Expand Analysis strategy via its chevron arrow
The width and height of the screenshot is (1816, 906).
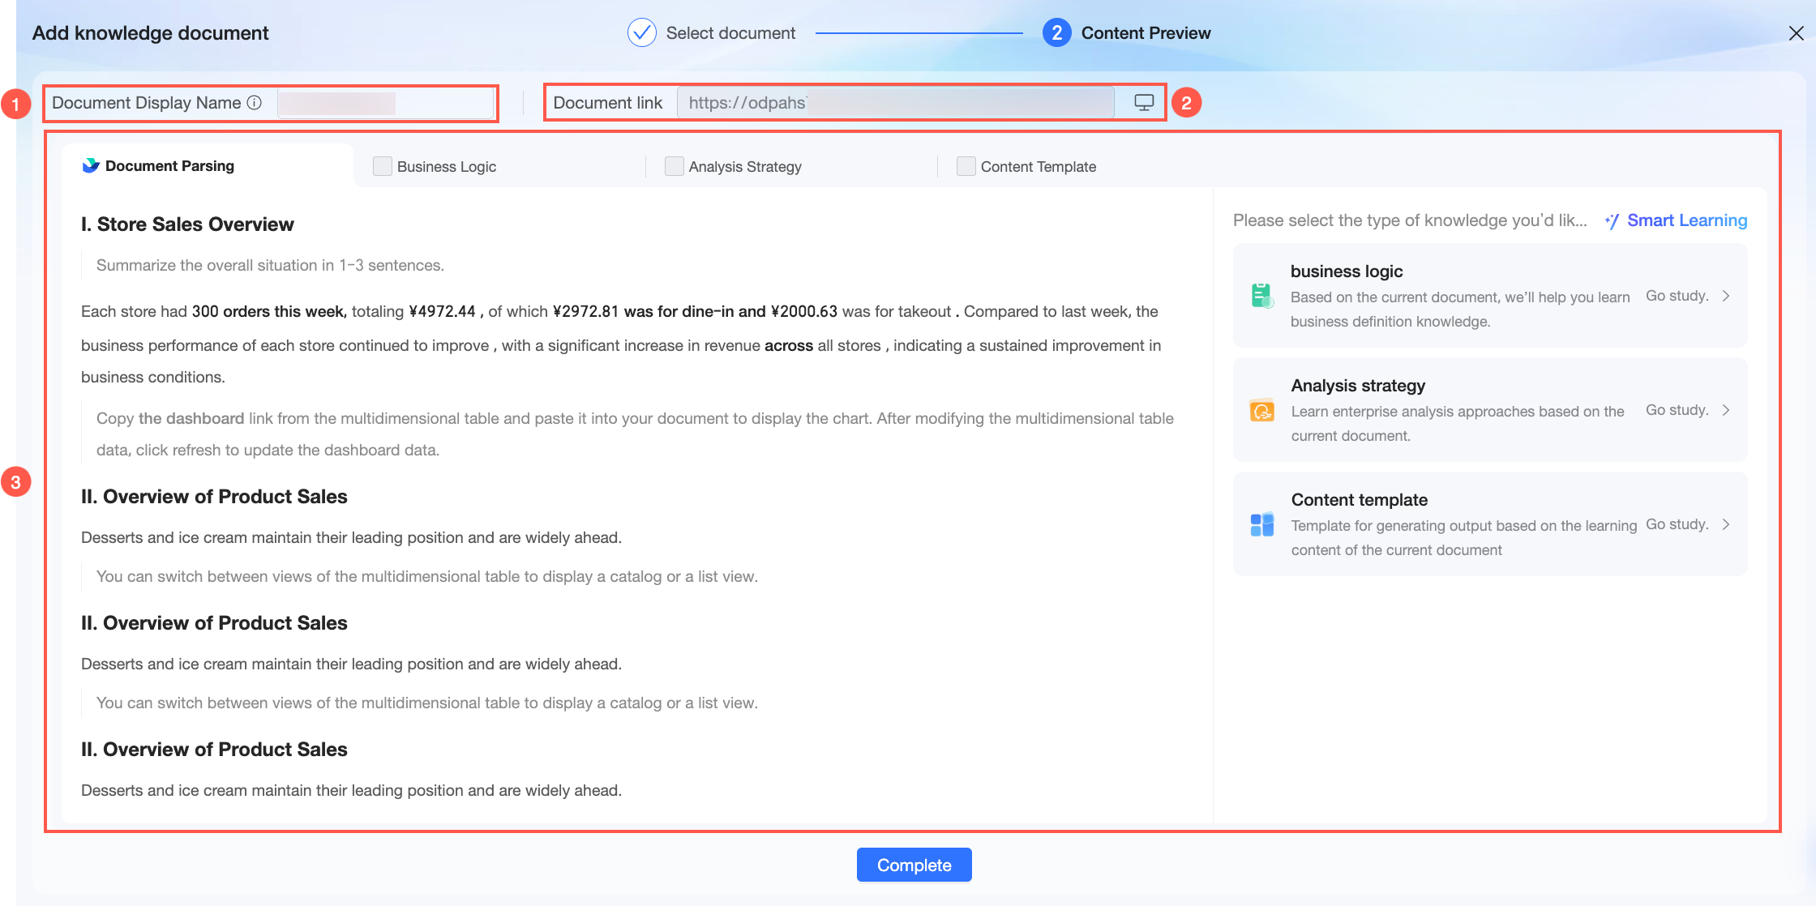coord(1726,410)
